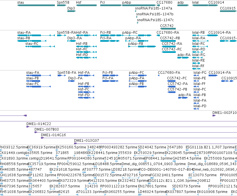Select the Spn55B-RA transcript label
Screen dimensions: 237x196
coord(66,33)
